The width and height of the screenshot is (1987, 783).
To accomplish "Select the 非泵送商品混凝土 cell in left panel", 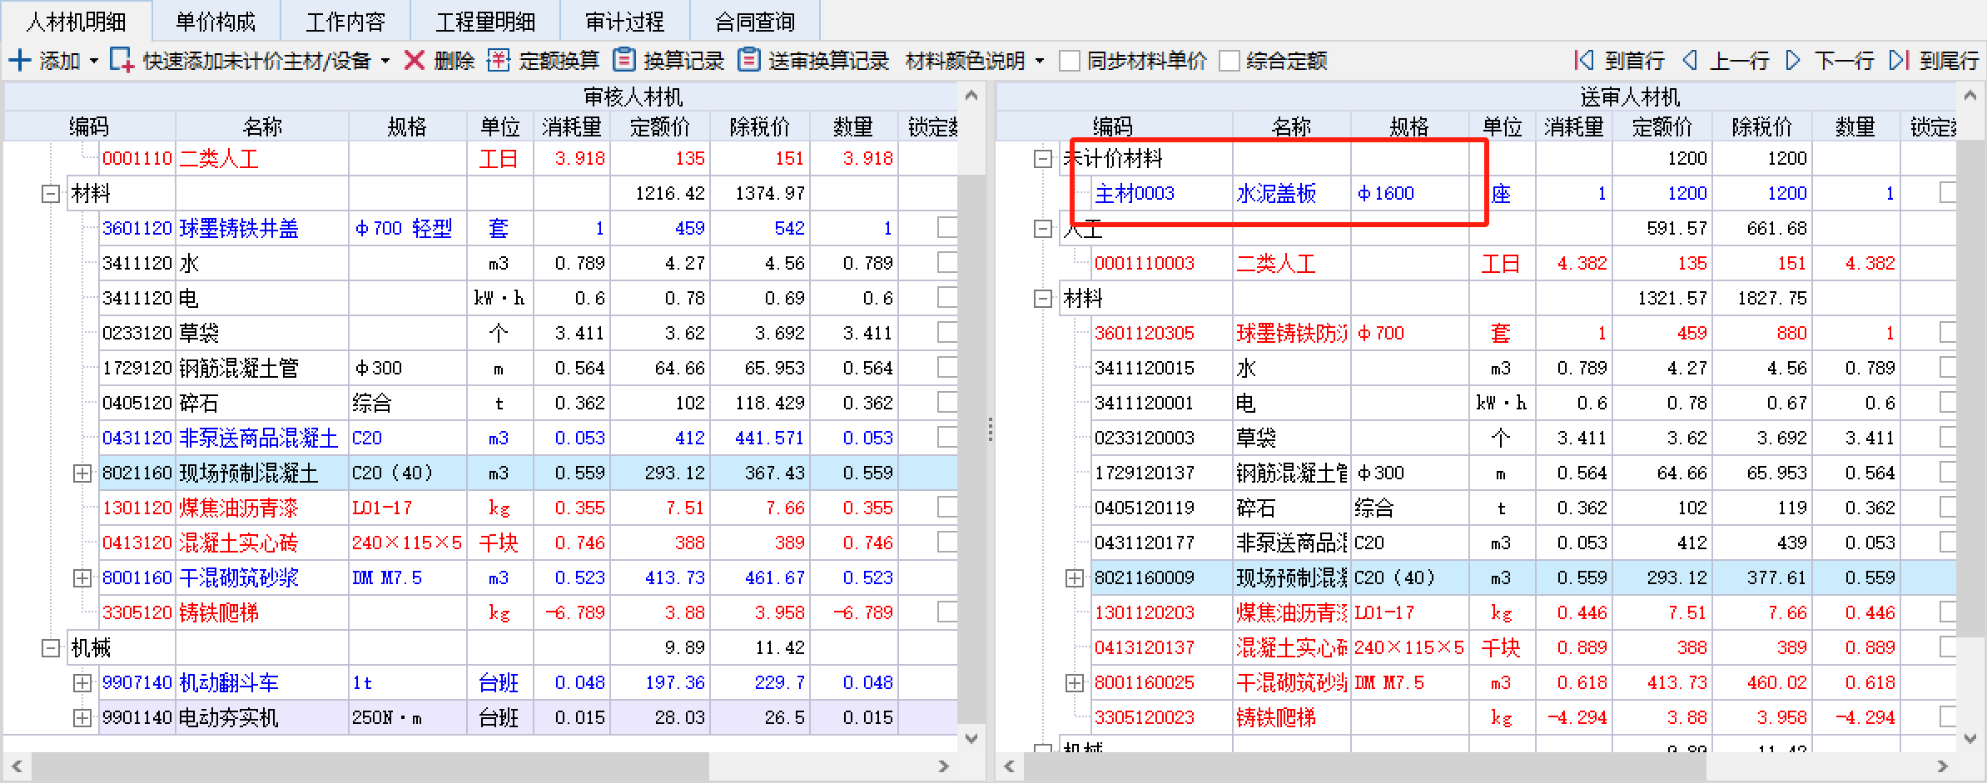I will (262, 438).
